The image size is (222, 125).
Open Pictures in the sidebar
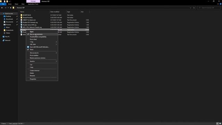pyautogui.click(x=8, y=25)
